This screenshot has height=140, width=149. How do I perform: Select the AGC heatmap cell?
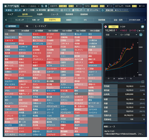pos(39,63)
